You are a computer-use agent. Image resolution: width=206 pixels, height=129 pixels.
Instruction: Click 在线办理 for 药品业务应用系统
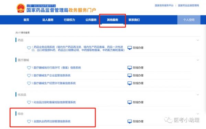138,48
